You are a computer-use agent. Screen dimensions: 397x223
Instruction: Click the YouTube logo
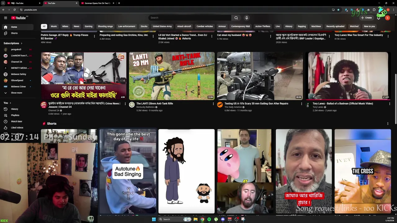tap(19, 18)
